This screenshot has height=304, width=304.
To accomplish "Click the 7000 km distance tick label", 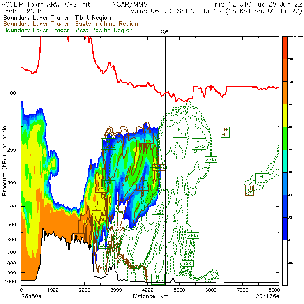I will click(242, 290).
